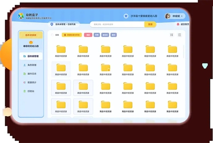Click the folder list vertical scrollbar
The image size is (213, 143).
184,51
